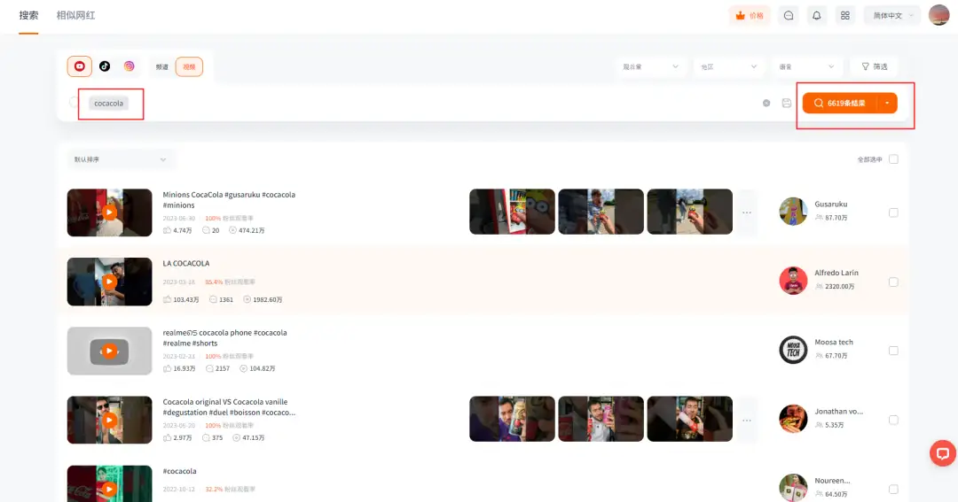
Task: Click the 筛选 filter button
Action: pos(875,66)
